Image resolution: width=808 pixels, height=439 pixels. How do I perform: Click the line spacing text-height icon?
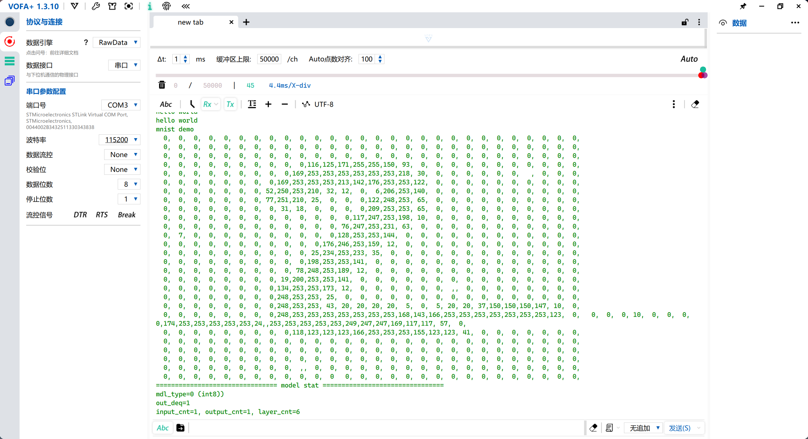click(x=252, y=104)
